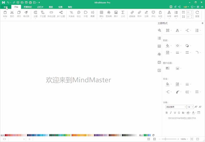
Task: Open a file using the folder icon
Action: tap(22, 3)
